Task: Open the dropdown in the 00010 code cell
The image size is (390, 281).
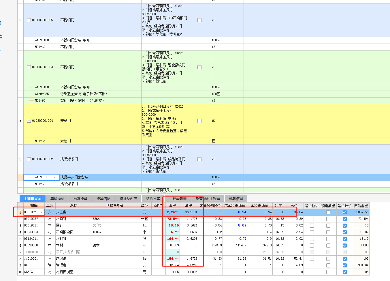Action: pyautogui.click(x=42, y=212)
